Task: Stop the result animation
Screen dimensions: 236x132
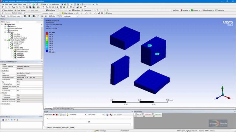Action: pyautogui.click(x=57, y=115)
